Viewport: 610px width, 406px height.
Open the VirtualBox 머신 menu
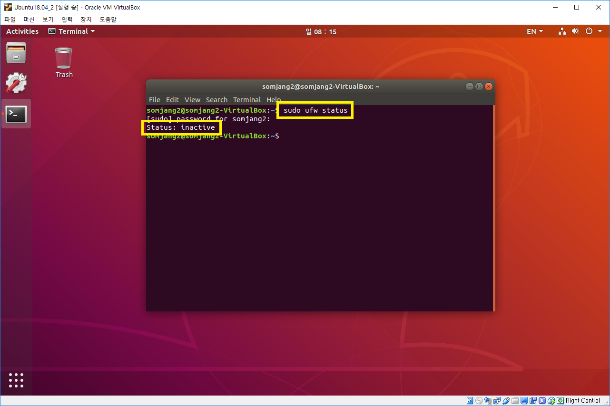point(29,19)
